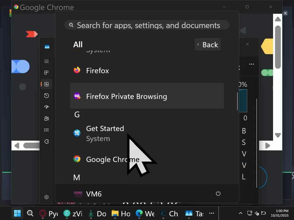Open the 'Do' downloads taskbar app
The width and height of the screenshot is (294, 220).
(97, 213)
